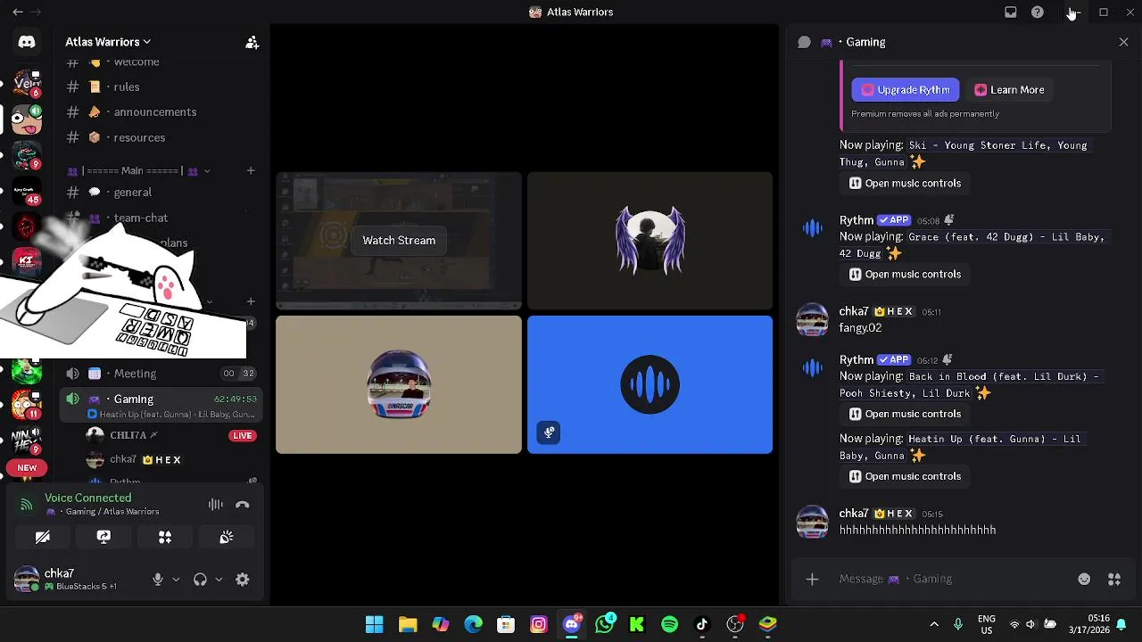Image resolution: width=1142 pixels, height=642 pixels.
Task: Click the muted mic badge on Rythm tile
Action: (x=549, y=432)
